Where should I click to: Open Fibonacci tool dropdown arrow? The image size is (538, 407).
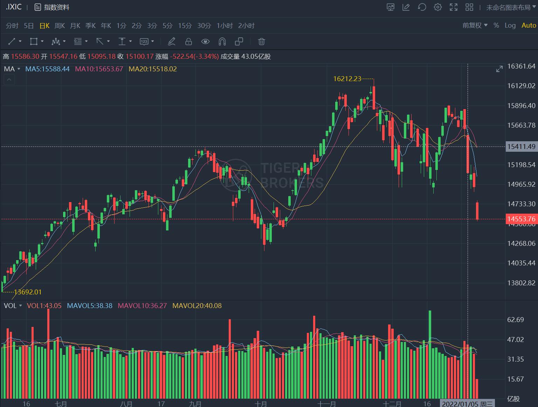[x=86, y=42]
